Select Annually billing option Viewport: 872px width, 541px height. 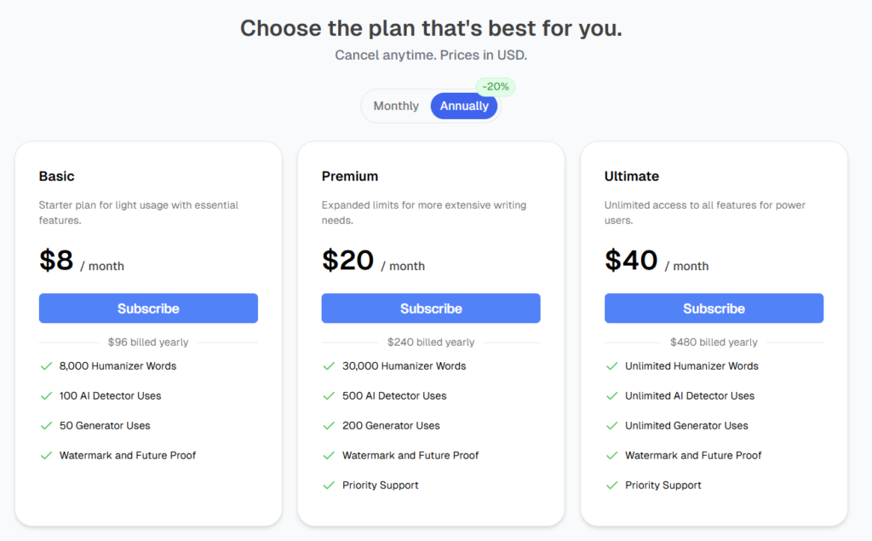[x=464, y=106]
